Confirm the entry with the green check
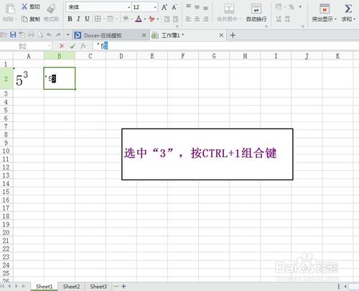Image resolution: width=359 pixels, height=291 pixels. (x=73, y=46)
